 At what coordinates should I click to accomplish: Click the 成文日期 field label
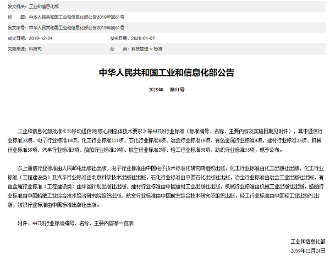pyautogui.click(x=12, y=39)
